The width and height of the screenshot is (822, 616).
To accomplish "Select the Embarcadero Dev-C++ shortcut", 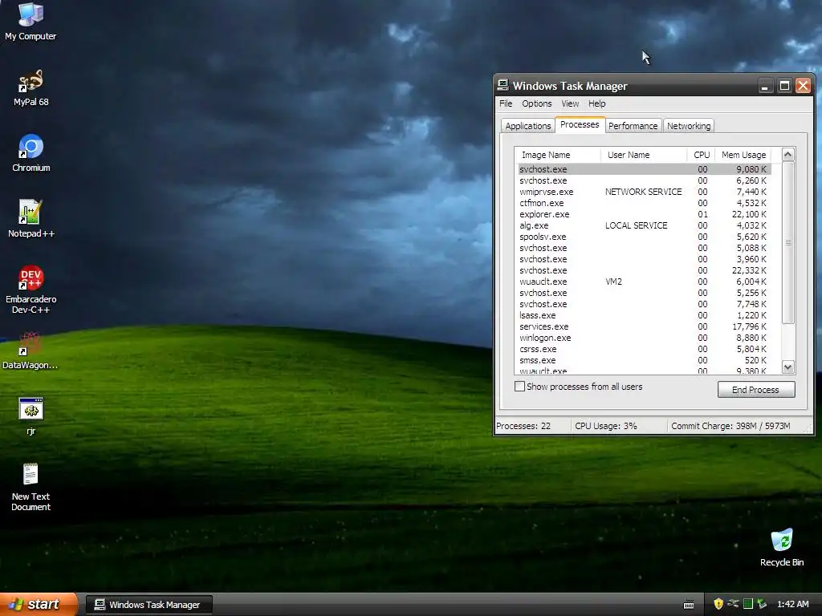I will pyautogui.click(x=31, y=290).
